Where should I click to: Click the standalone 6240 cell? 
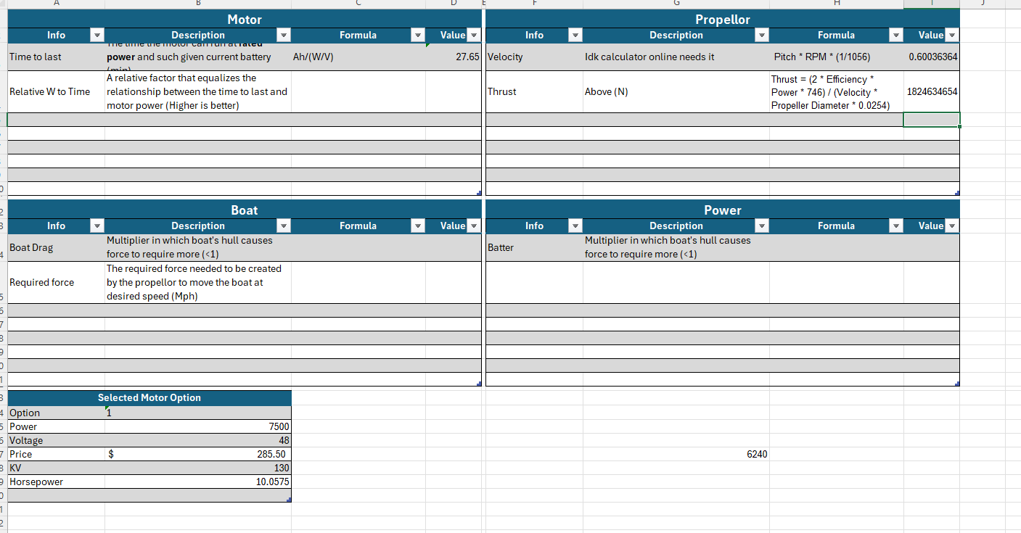676,454
